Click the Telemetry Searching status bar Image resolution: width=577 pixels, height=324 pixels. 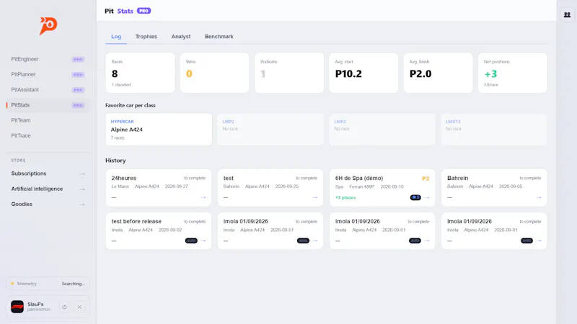tap(48, 284)
